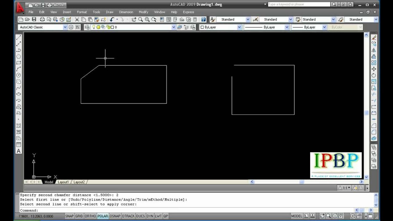Image resolution: width=393 pixels, height=221 pixels.
Task: Select the Polyline tool
Action: [x=19, y=50]
